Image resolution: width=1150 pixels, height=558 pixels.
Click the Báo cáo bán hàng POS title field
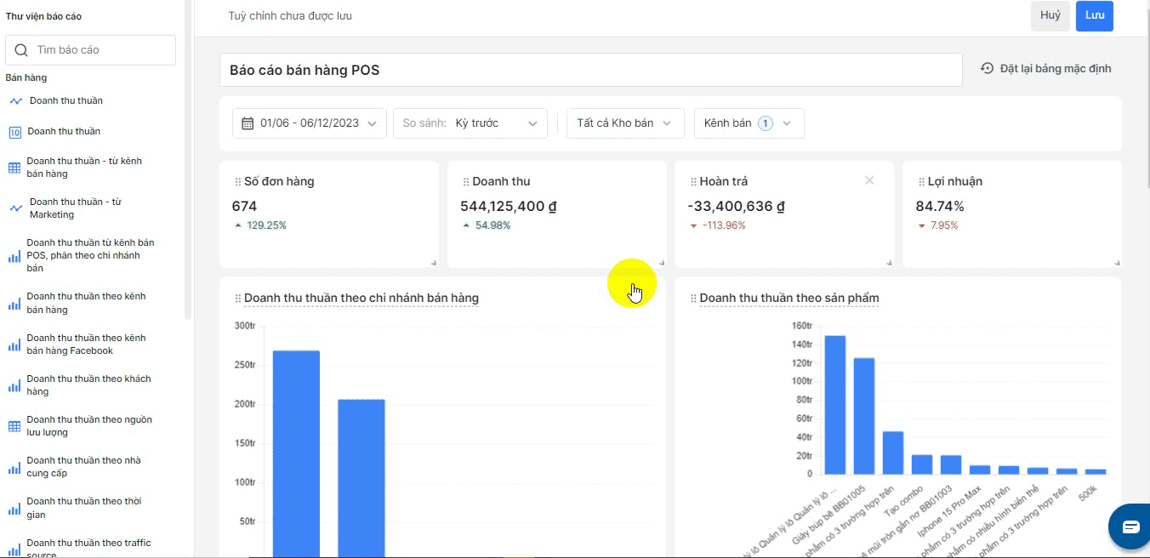[590, 70]
